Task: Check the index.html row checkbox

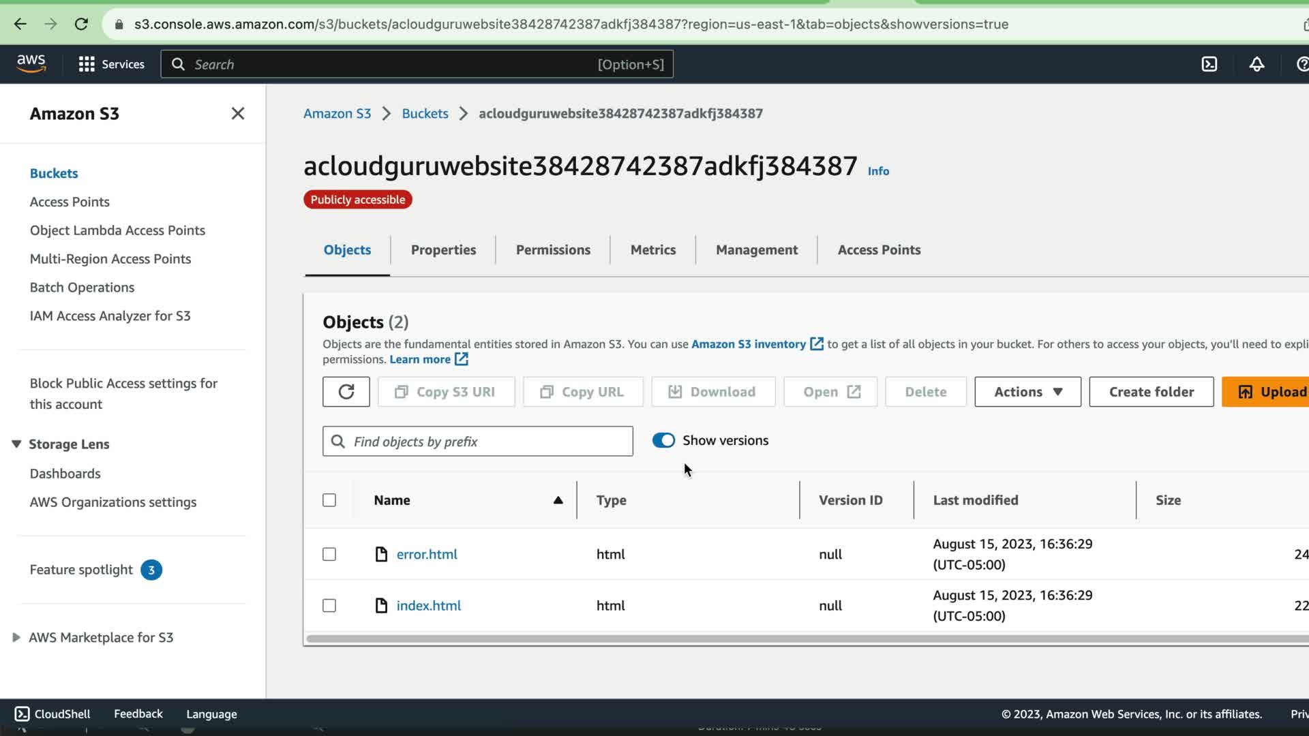Action: (x=329, y=605)
